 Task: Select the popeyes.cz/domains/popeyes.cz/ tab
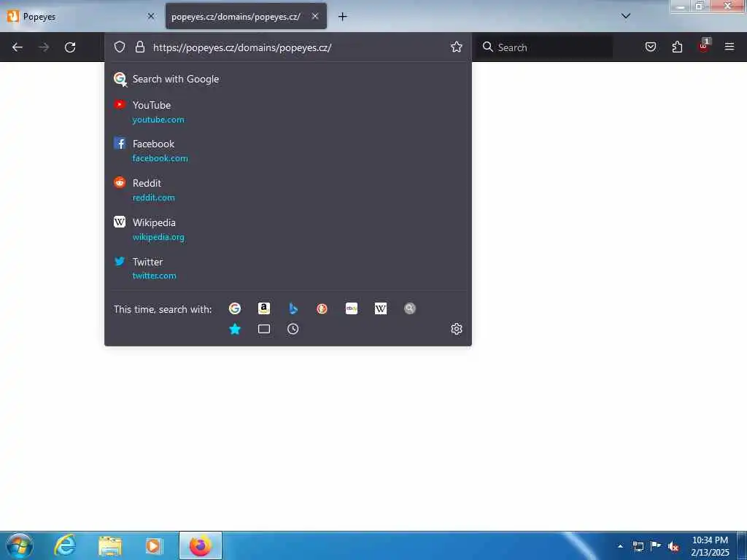(246, 17)
